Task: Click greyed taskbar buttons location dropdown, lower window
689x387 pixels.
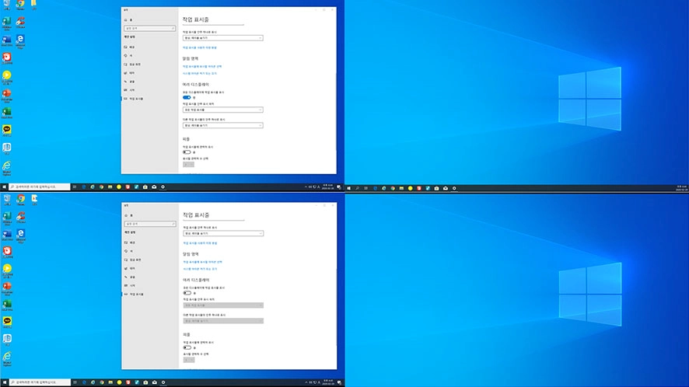Action: click(223, 305)
